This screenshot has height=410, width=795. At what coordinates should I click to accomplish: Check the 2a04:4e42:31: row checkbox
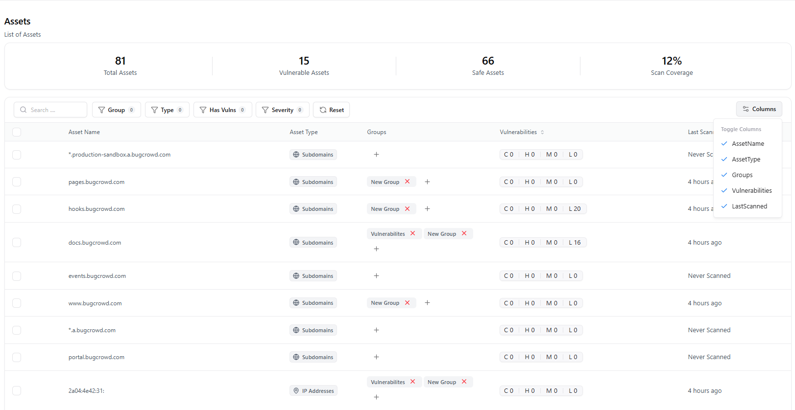point(17,390)
